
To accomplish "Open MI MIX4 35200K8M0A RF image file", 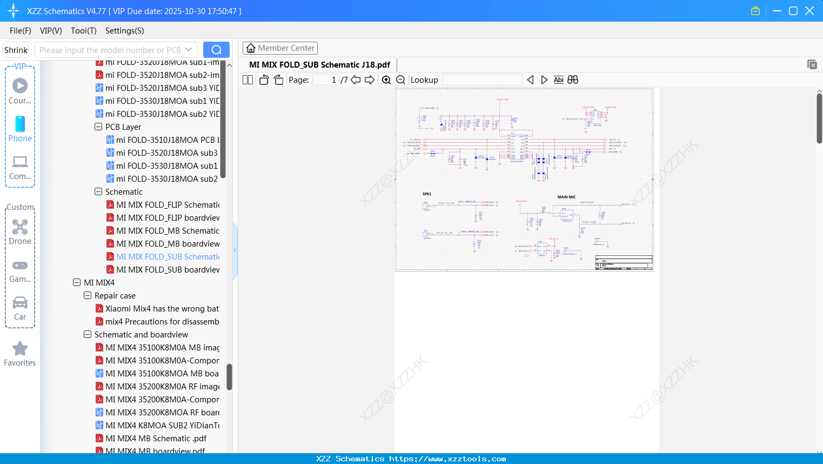I will click(x=158, y=386).
